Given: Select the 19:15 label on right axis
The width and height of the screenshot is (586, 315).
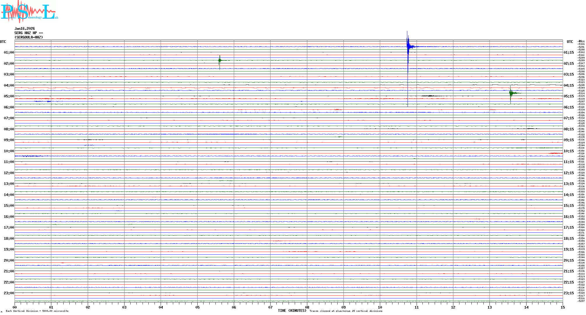Looking at the screenshot, I should [569, 249].
